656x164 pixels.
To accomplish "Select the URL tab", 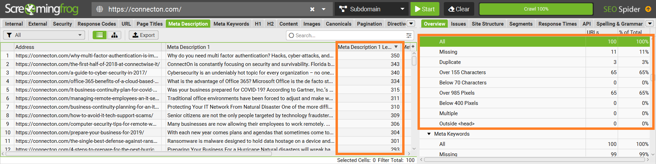I will pos(126,24).
